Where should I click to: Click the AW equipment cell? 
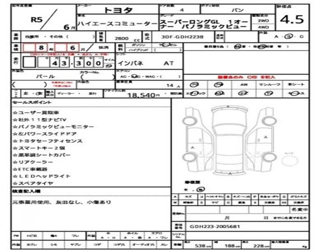[244, 85]
